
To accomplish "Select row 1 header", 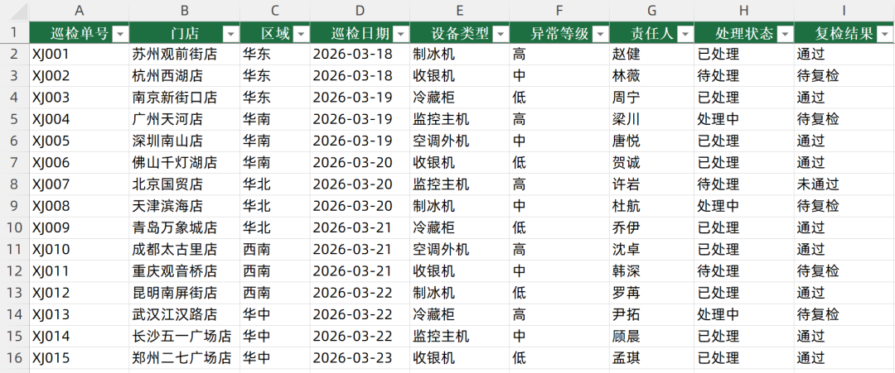I will (14, 32).
